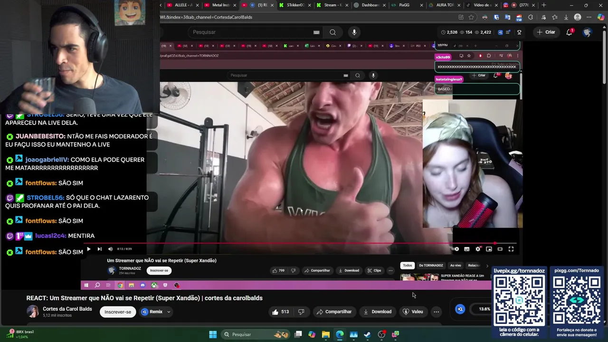Open IBRX brasil stock widget

coord(20,334)
